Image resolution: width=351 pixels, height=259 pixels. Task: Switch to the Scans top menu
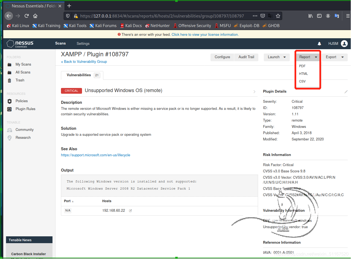click(60, 43)
